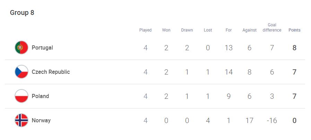
Task: Open the Portugal team link
Action: [42, 48]
